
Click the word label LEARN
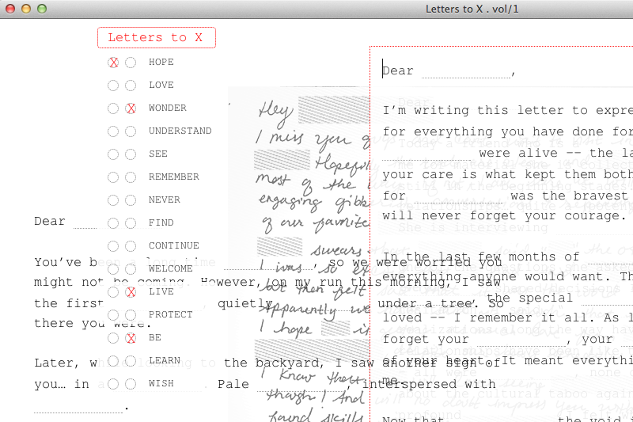point(165,361)
